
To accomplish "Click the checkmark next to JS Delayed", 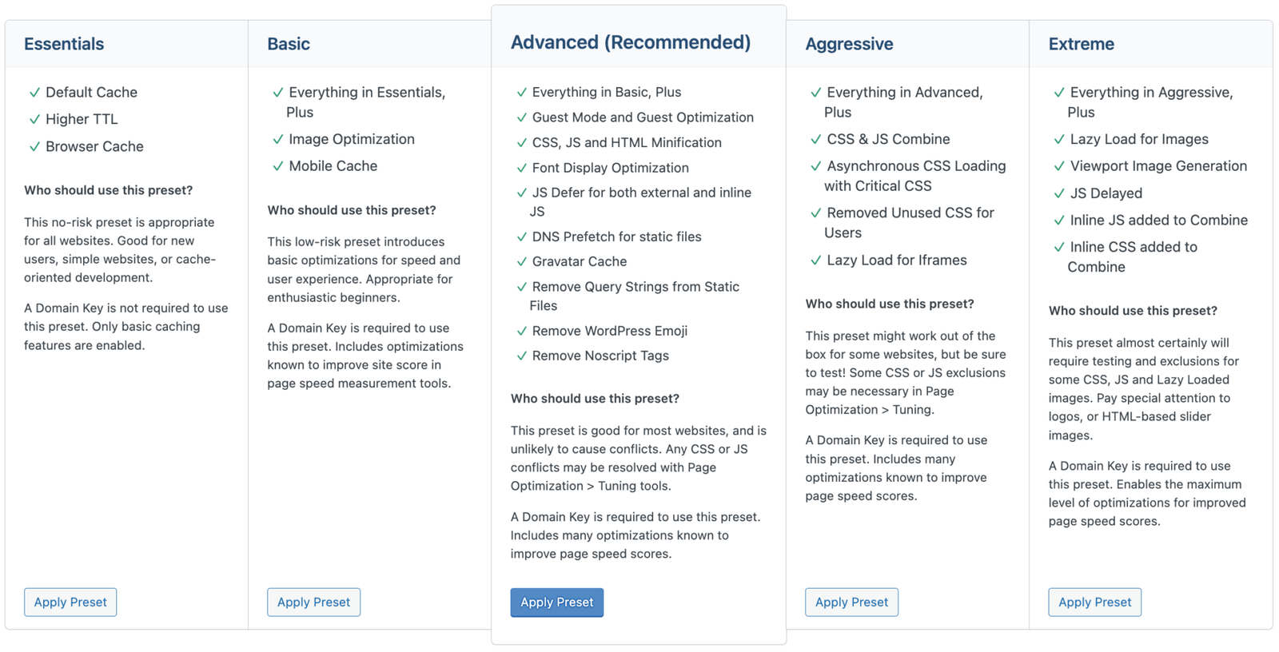I will pyautogui.click(x=1059, y=193).
